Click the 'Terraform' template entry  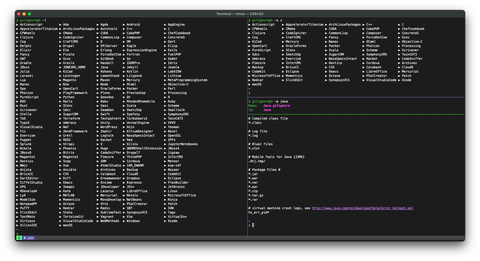pos(71,118)
